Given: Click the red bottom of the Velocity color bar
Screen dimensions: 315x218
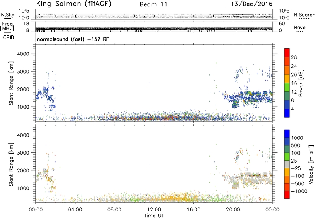Looking at the screenshot, I should pos(287,195).
